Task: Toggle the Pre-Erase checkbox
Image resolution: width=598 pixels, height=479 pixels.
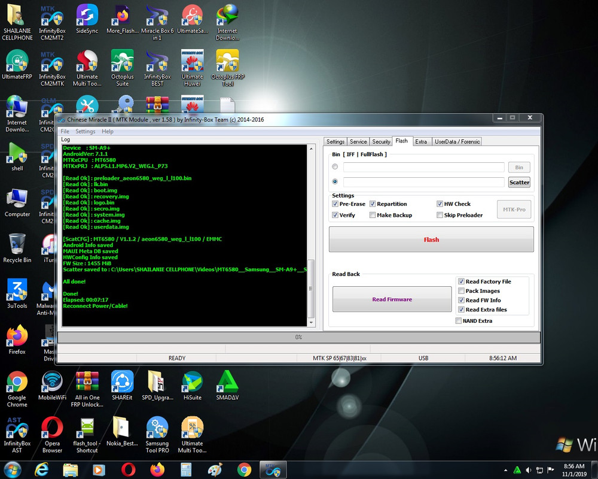Action: tap(335, 204)
